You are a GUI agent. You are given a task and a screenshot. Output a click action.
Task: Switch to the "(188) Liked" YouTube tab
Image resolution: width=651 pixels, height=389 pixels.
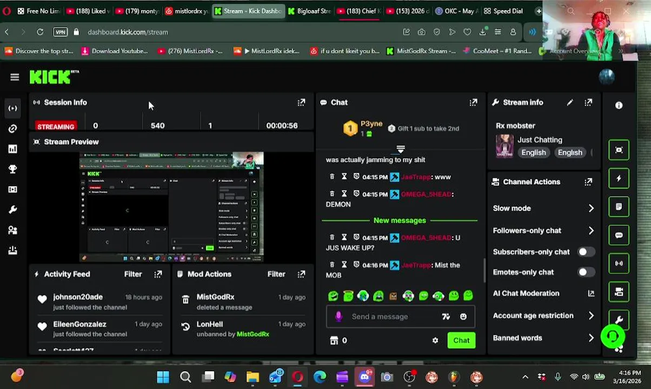(89, 11)
